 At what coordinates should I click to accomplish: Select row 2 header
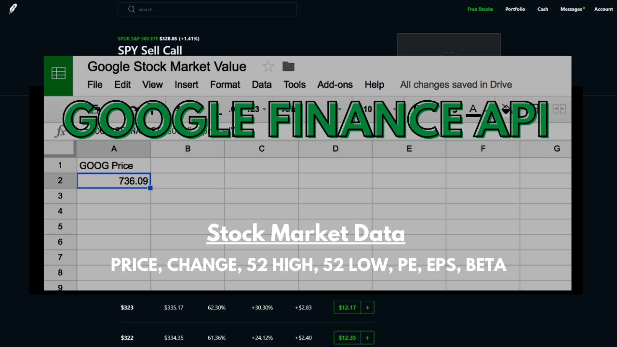coord(60,181)
